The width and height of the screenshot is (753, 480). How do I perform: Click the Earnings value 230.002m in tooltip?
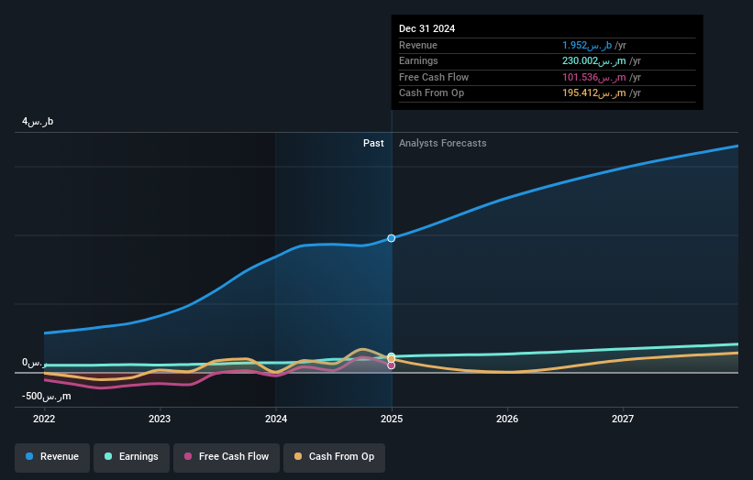(x=594, y=60)
